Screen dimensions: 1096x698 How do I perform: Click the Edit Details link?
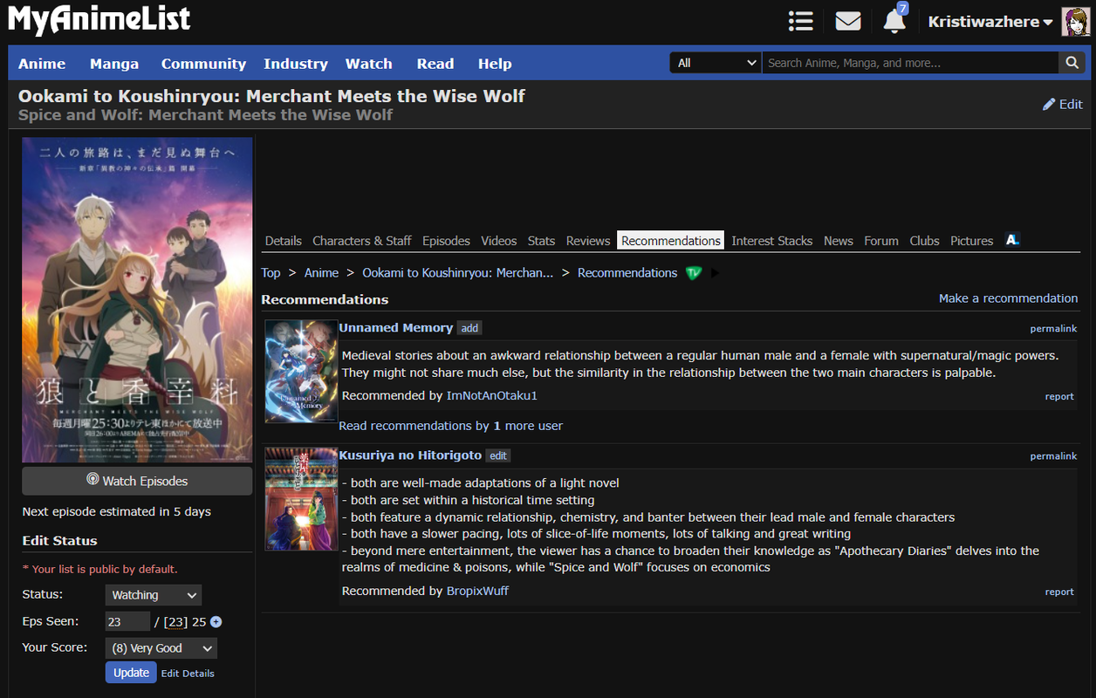[188, 674]
